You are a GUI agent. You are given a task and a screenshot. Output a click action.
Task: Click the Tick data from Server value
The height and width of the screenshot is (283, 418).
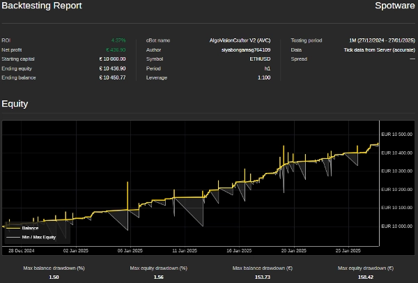point(380,50)
